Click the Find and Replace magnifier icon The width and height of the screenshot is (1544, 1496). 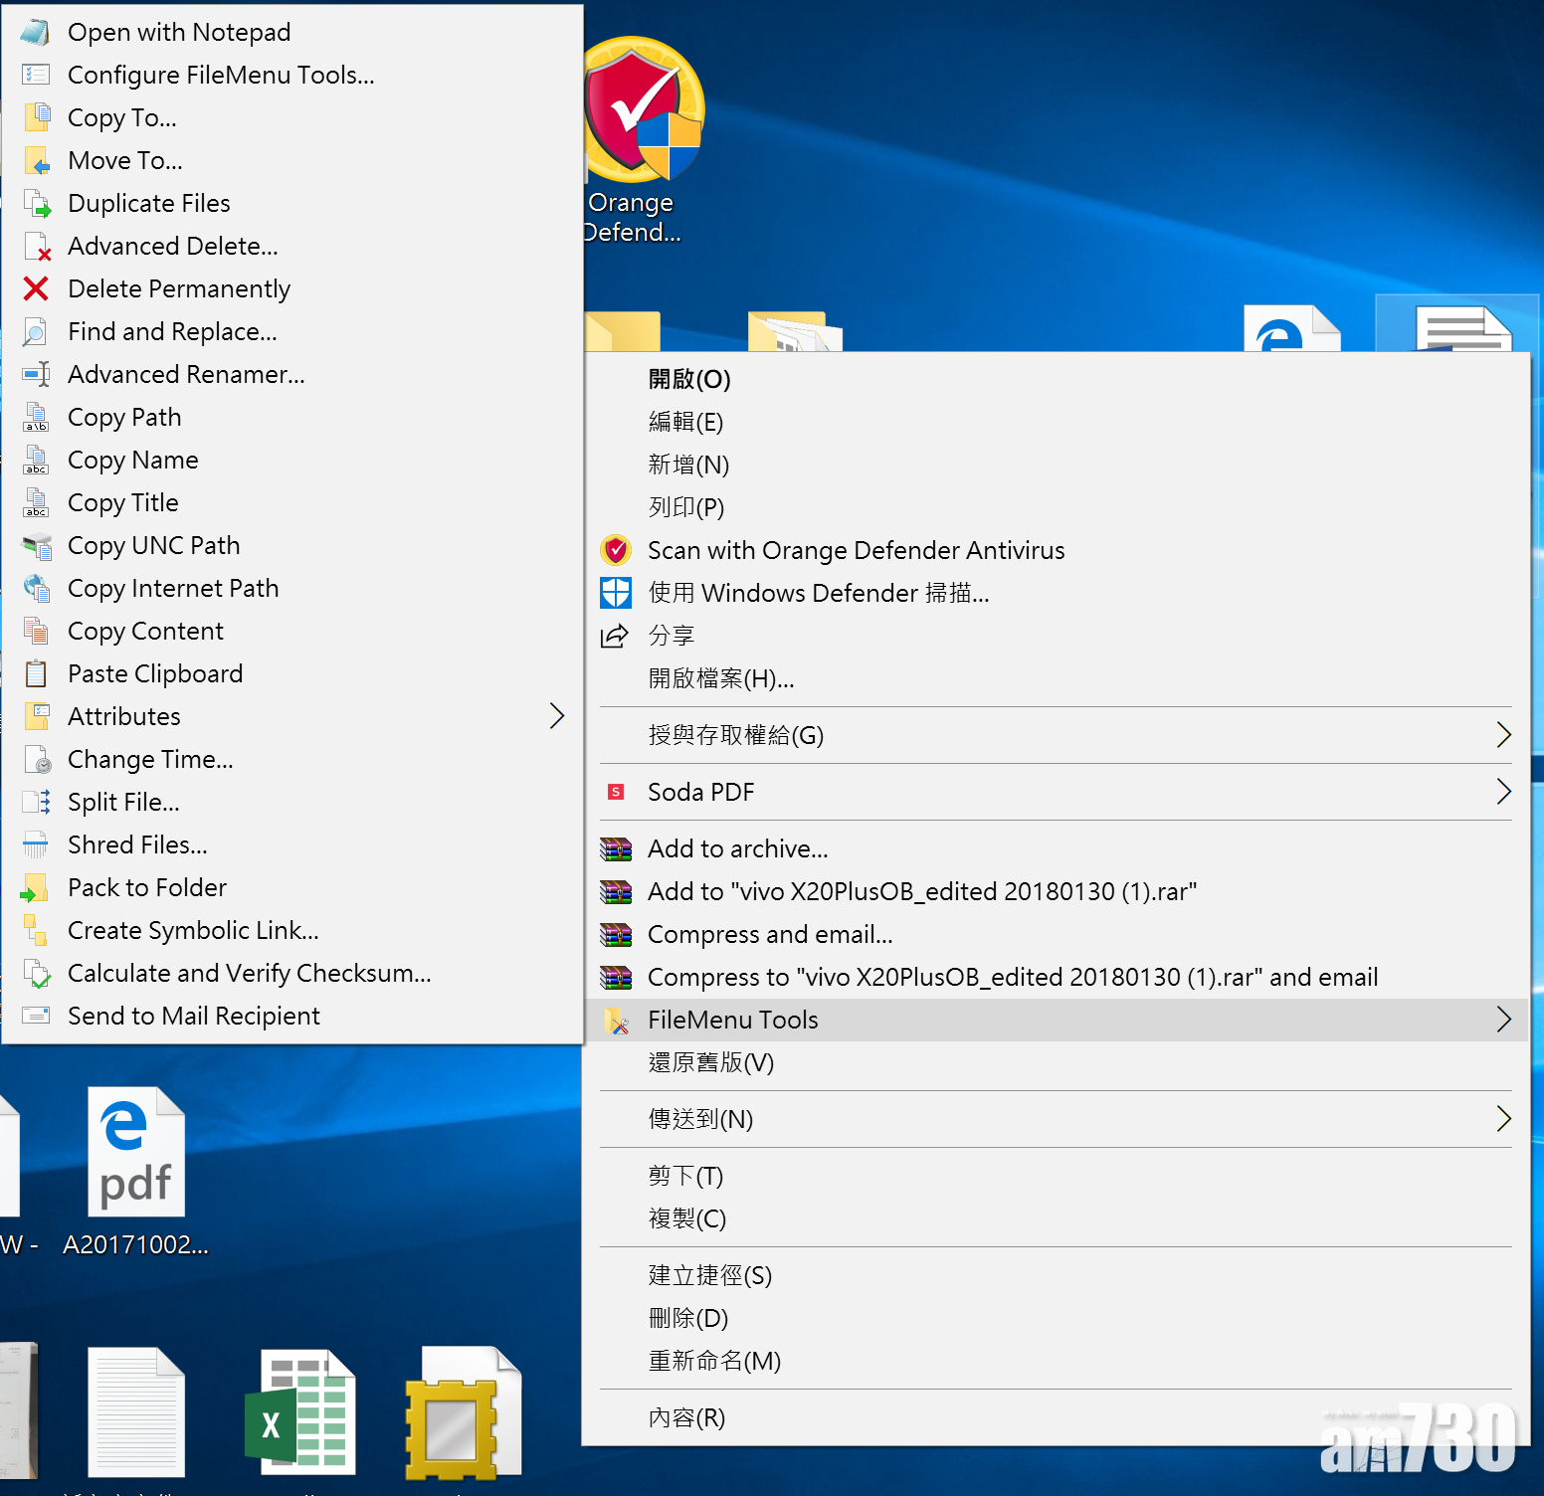(x=36, y=331)
